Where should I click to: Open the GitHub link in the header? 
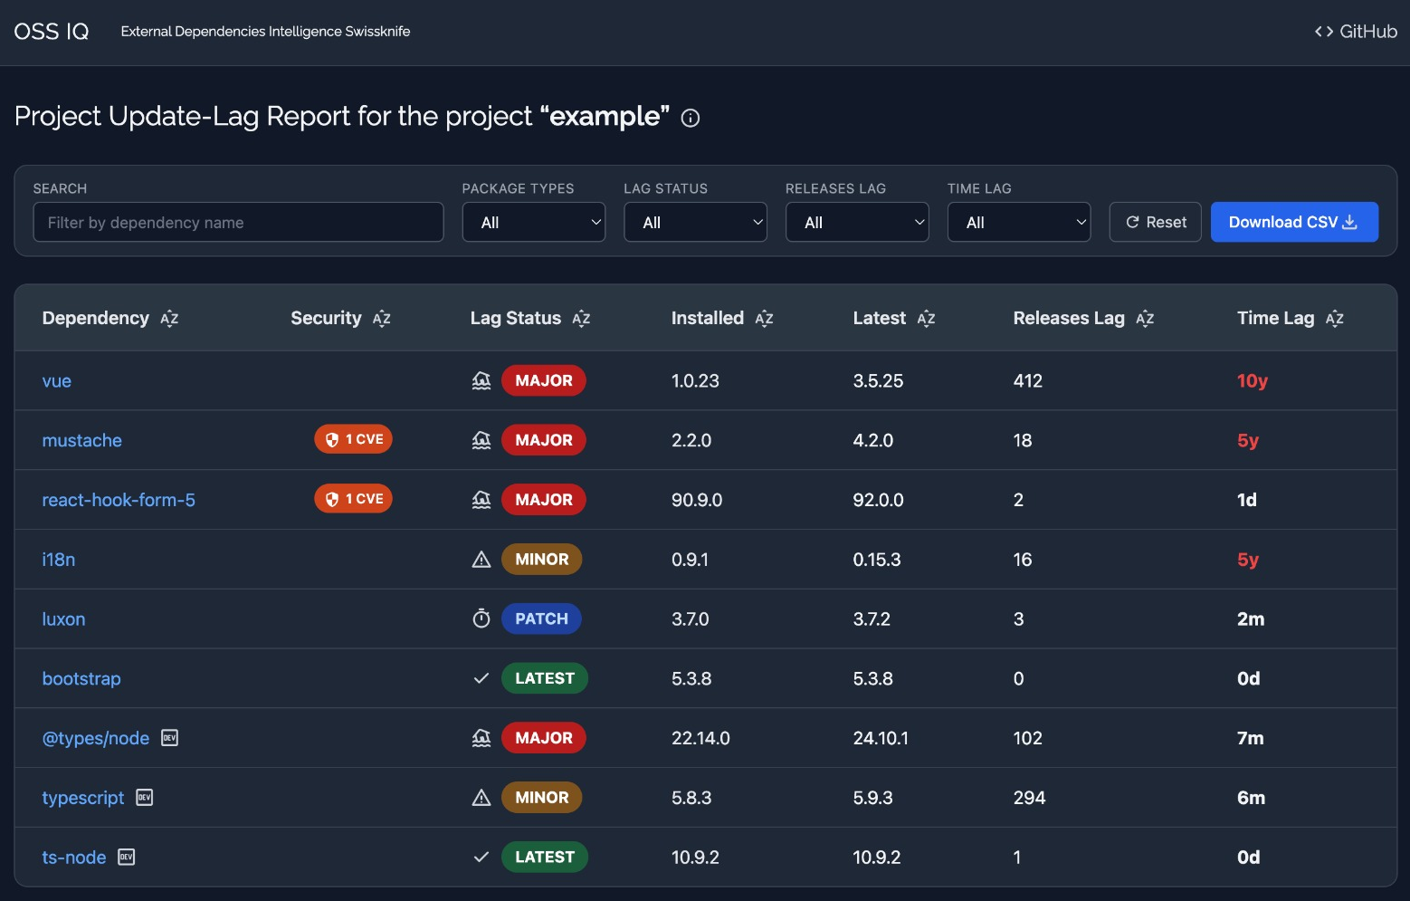[1355, 30]
